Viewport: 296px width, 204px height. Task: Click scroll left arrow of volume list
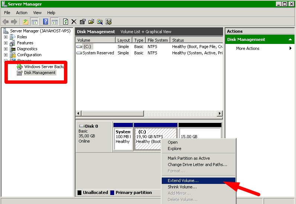(x=78, y=114)
